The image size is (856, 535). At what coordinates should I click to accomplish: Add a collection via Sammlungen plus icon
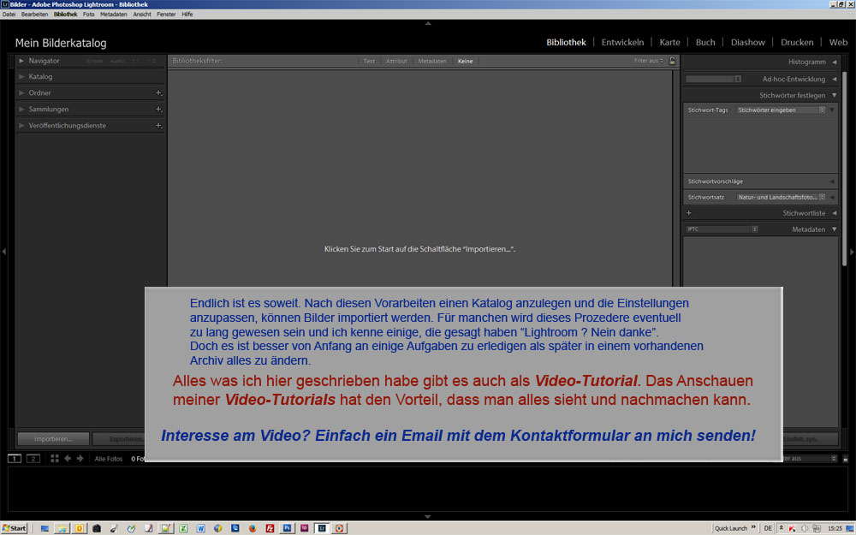(x=158, y=110)
